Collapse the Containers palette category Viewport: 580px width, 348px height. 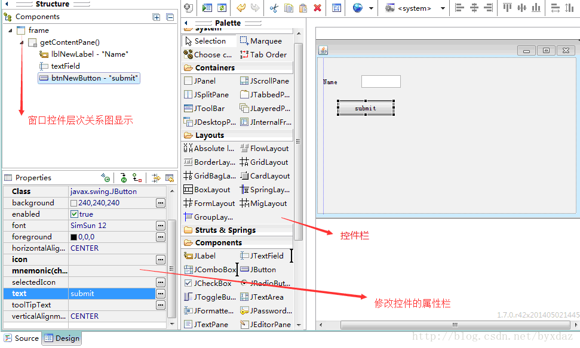(x=188, y=67)
